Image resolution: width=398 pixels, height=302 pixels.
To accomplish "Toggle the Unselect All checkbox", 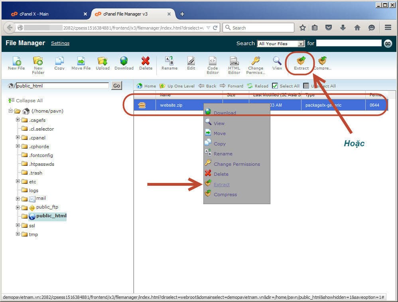I will pos(306,86).
